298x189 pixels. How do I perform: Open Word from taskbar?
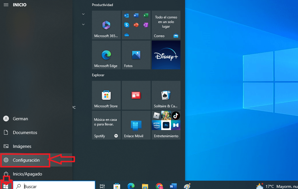click(x=173, y=186)
